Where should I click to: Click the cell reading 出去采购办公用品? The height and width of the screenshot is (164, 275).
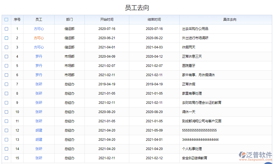click(196, 29)
